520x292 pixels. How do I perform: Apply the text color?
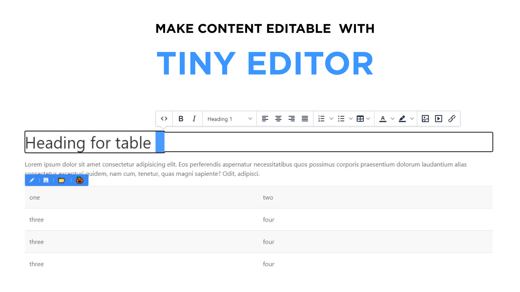383,119
